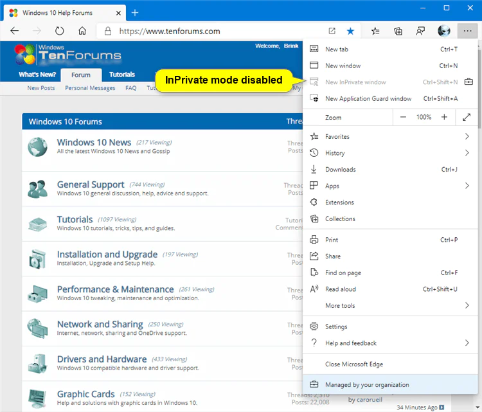This screenshot has width=482, height=412.
Task: Expand the More tools submenu
Action: (x=467, y=305)
